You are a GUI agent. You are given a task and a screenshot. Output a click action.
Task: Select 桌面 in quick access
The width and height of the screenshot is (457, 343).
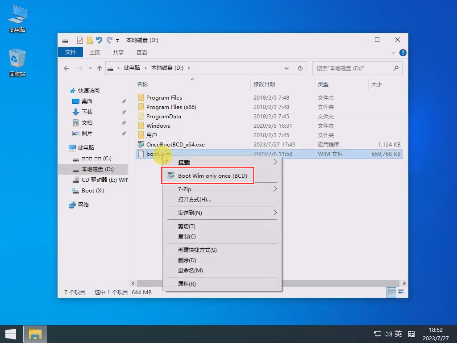point(83,101)
